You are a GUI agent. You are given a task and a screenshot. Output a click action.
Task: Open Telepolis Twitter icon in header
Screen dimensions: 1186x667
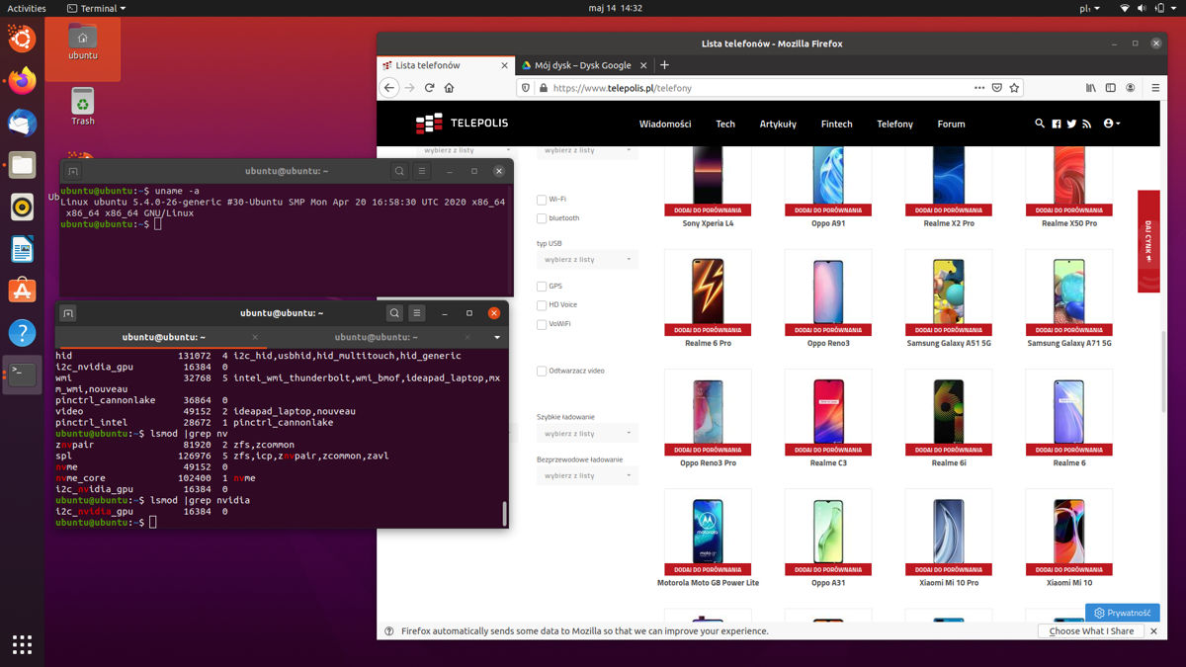click(x=1071, y=124)
